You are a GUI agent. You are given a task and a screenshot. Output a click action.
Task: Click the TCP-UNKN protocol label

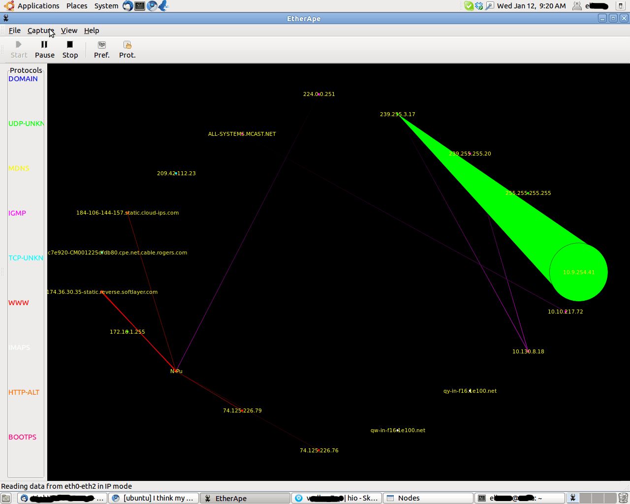26,258
